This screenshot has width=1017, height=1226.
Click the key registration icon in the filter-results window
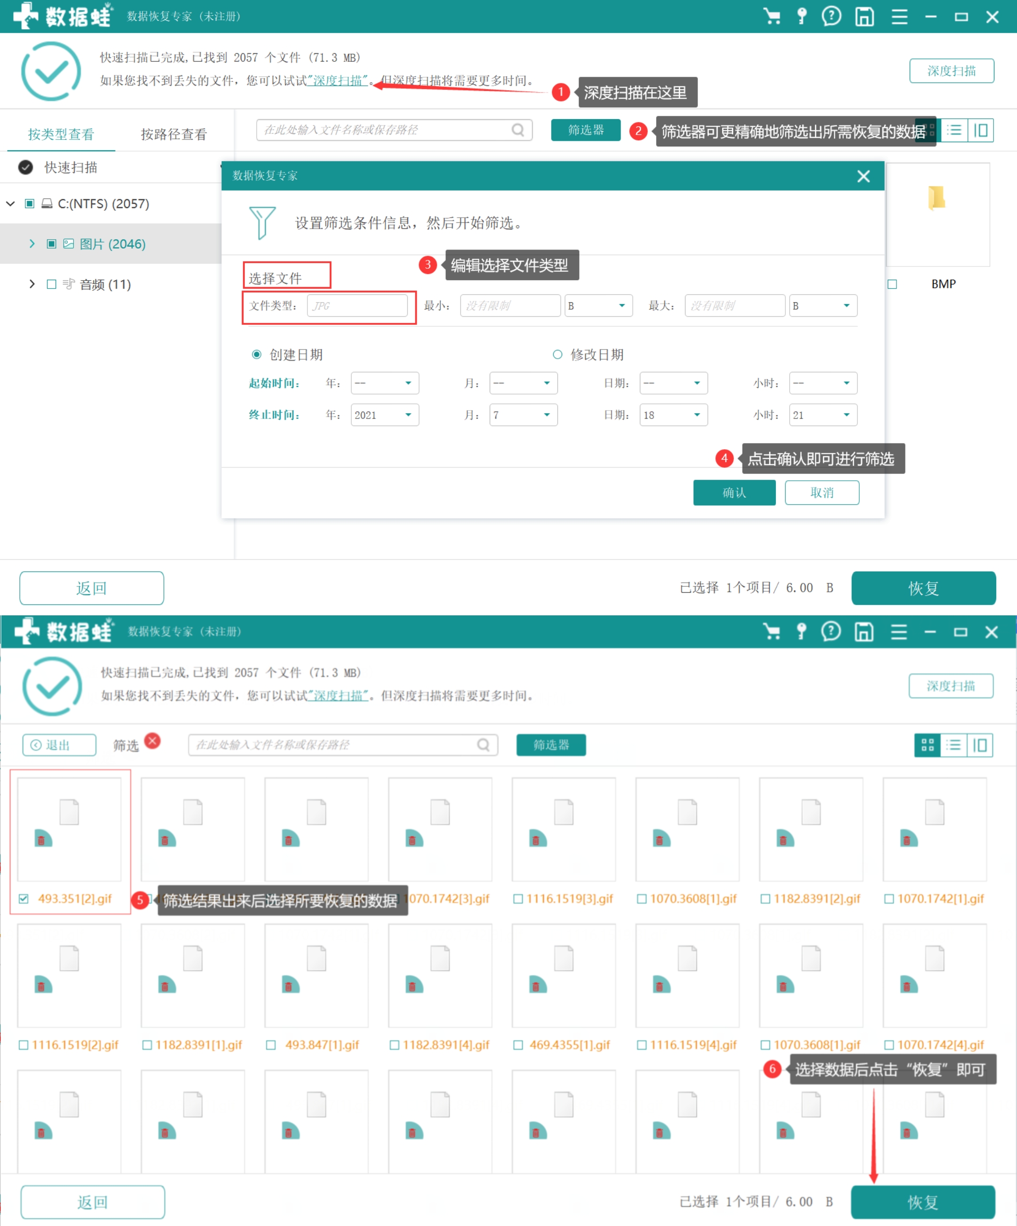click(801, 632)
